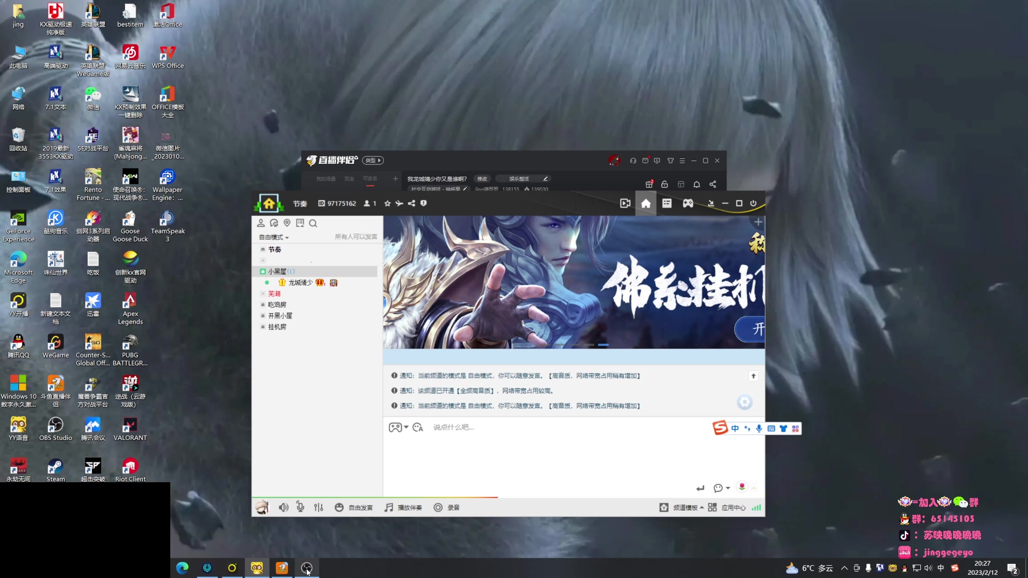The image size is (1028, 578).
Task: Click the location pin icon in sidebar
Action: 287,223
